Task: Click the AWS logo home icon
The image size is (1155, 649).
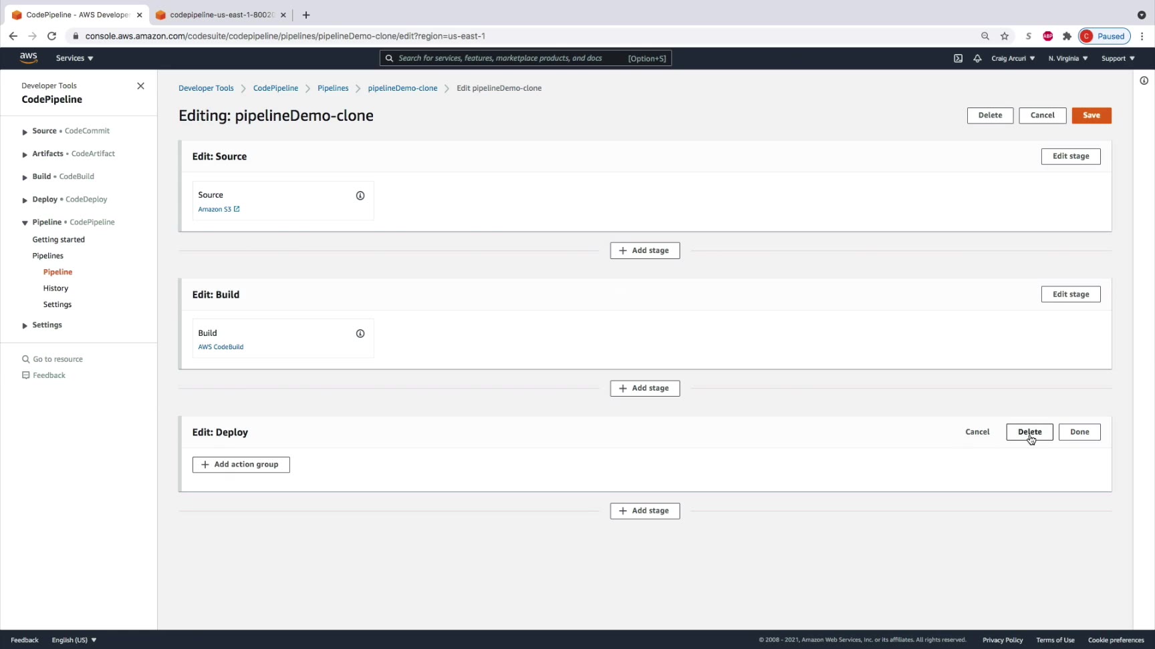Action: (x=28, y=57)
